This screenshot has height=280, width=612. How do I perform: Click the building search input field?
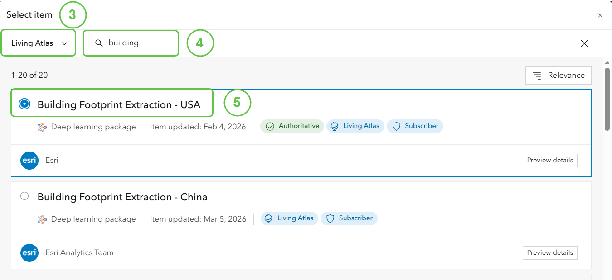[x=131, y=43]
